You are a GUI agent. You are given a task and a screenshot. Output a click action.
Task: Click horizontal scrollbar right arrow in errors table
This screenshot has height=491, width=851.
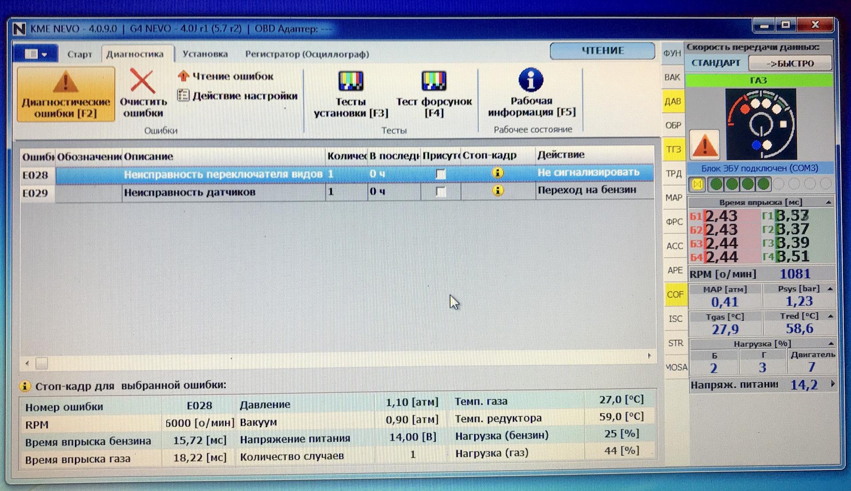(x=649, y=356)
